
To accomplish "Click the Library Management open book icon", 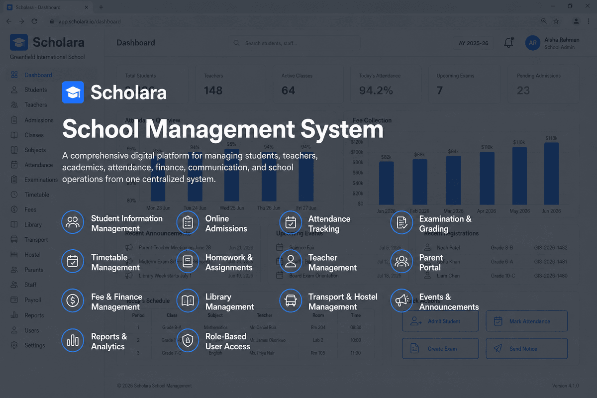I will pyautogui.click(x=188, y=300).
